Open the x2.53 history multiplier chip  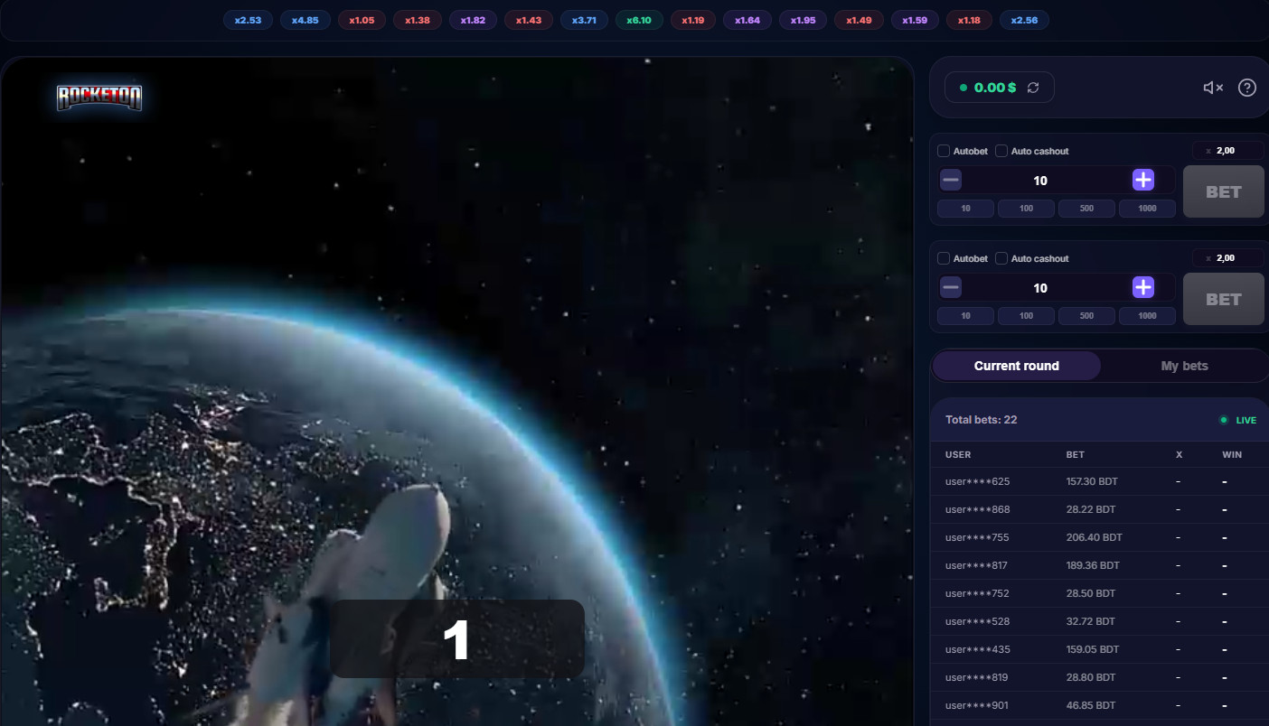pyautogui.click(x=248, y=20)
